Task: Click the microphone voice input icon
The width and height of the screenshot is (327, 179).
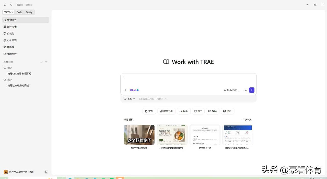Action: 246,90
